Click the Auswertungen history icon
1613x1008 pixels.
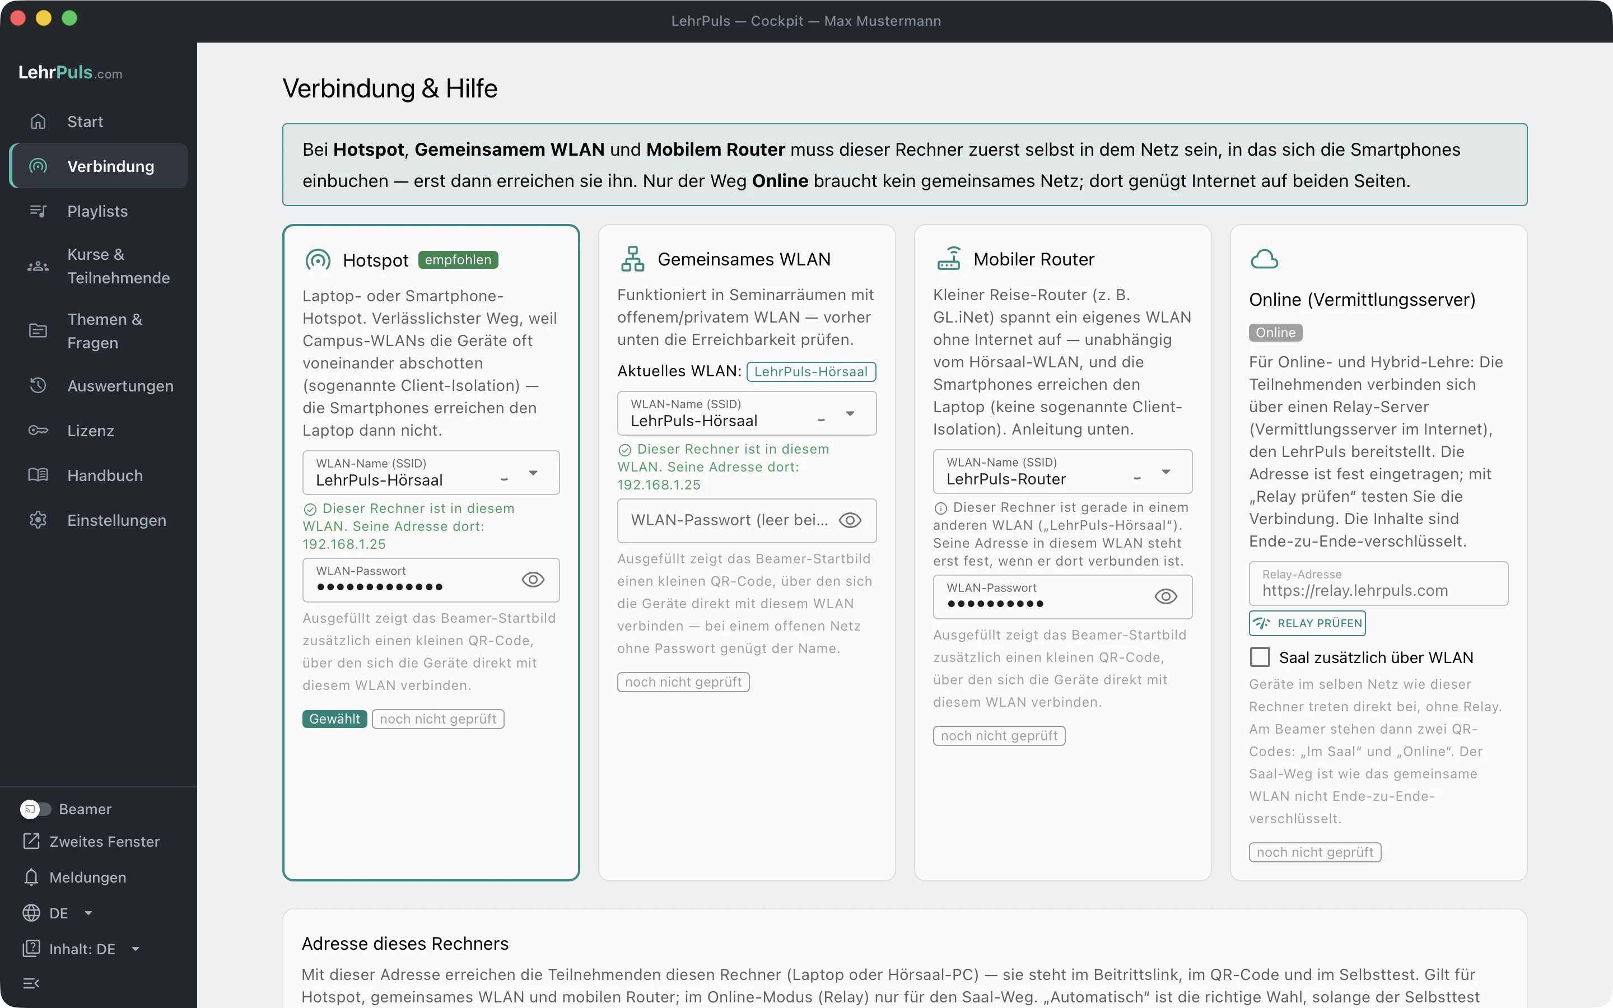pyautogui.click(x=38, y=385)
